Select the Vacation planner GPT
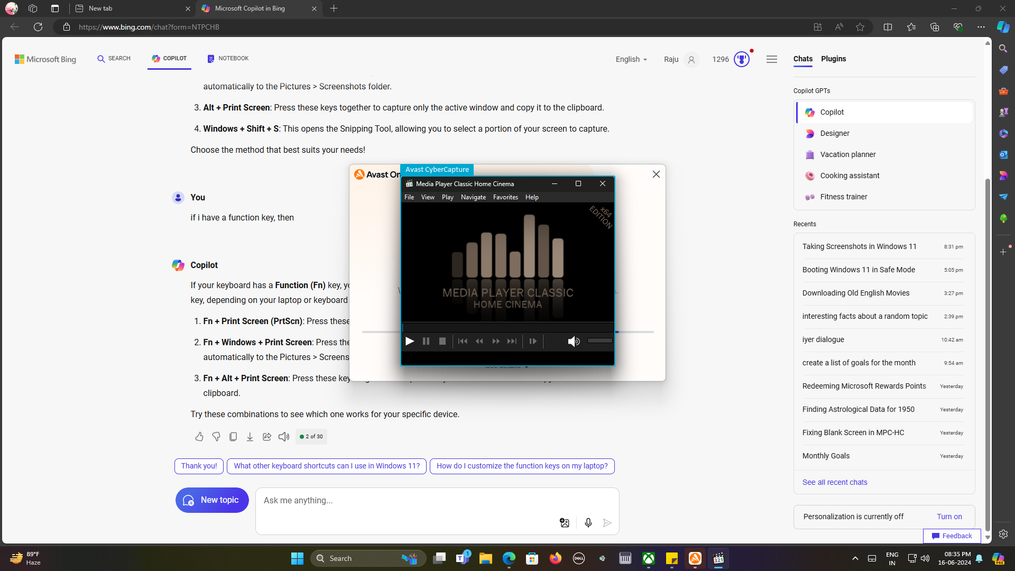The height and width of the screenshot is (571, 1015). (x=884, y=155)
